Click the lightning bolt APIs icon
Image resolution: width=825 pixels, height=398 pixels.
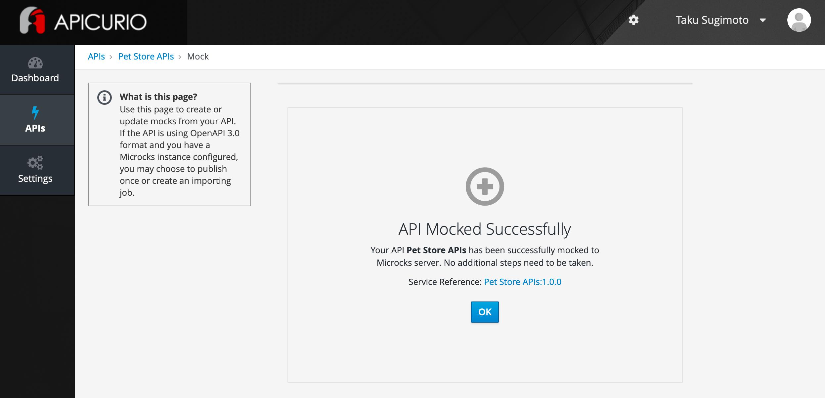[35, 113]
